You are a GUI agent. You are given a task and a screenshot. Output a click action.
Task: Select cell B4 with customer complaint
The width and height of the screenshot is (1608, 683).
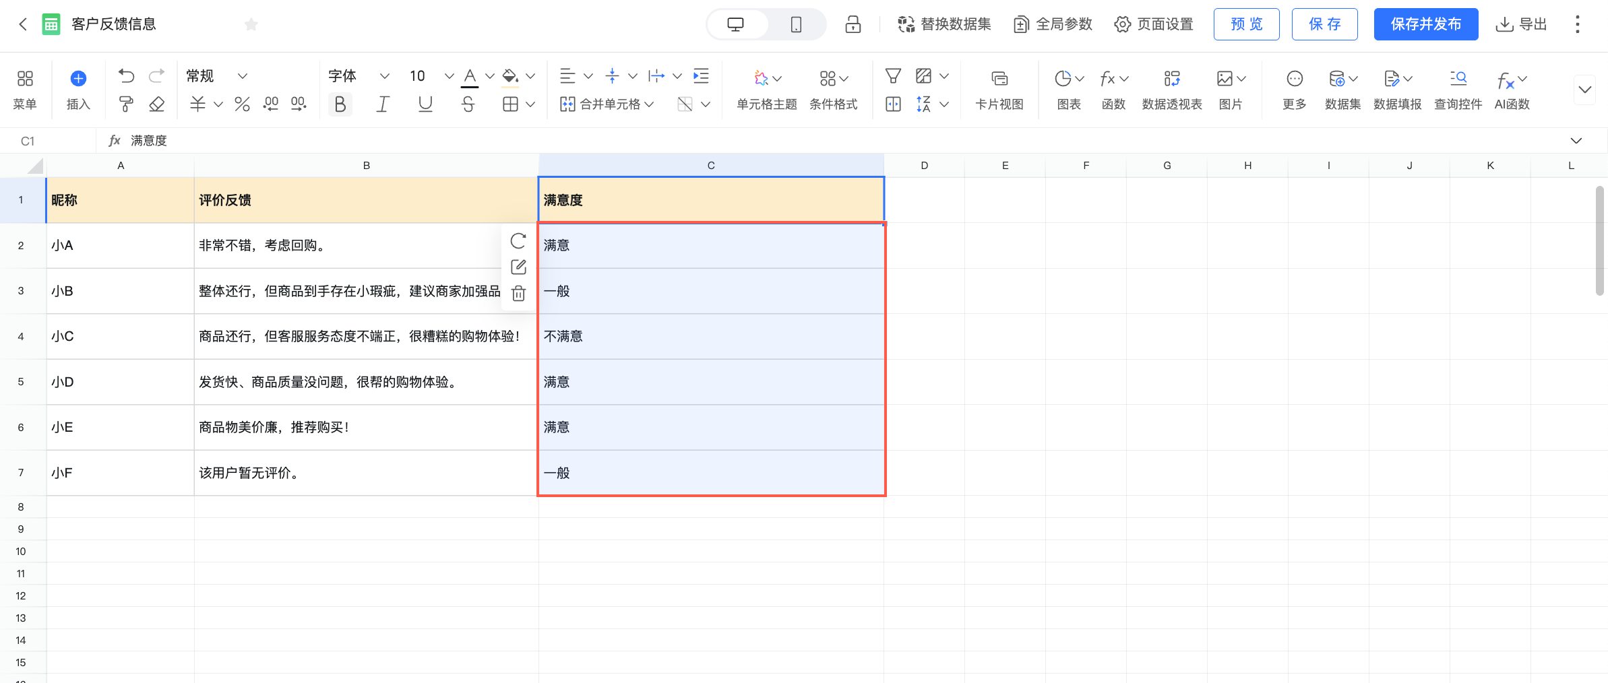click(x=366, y=336)
